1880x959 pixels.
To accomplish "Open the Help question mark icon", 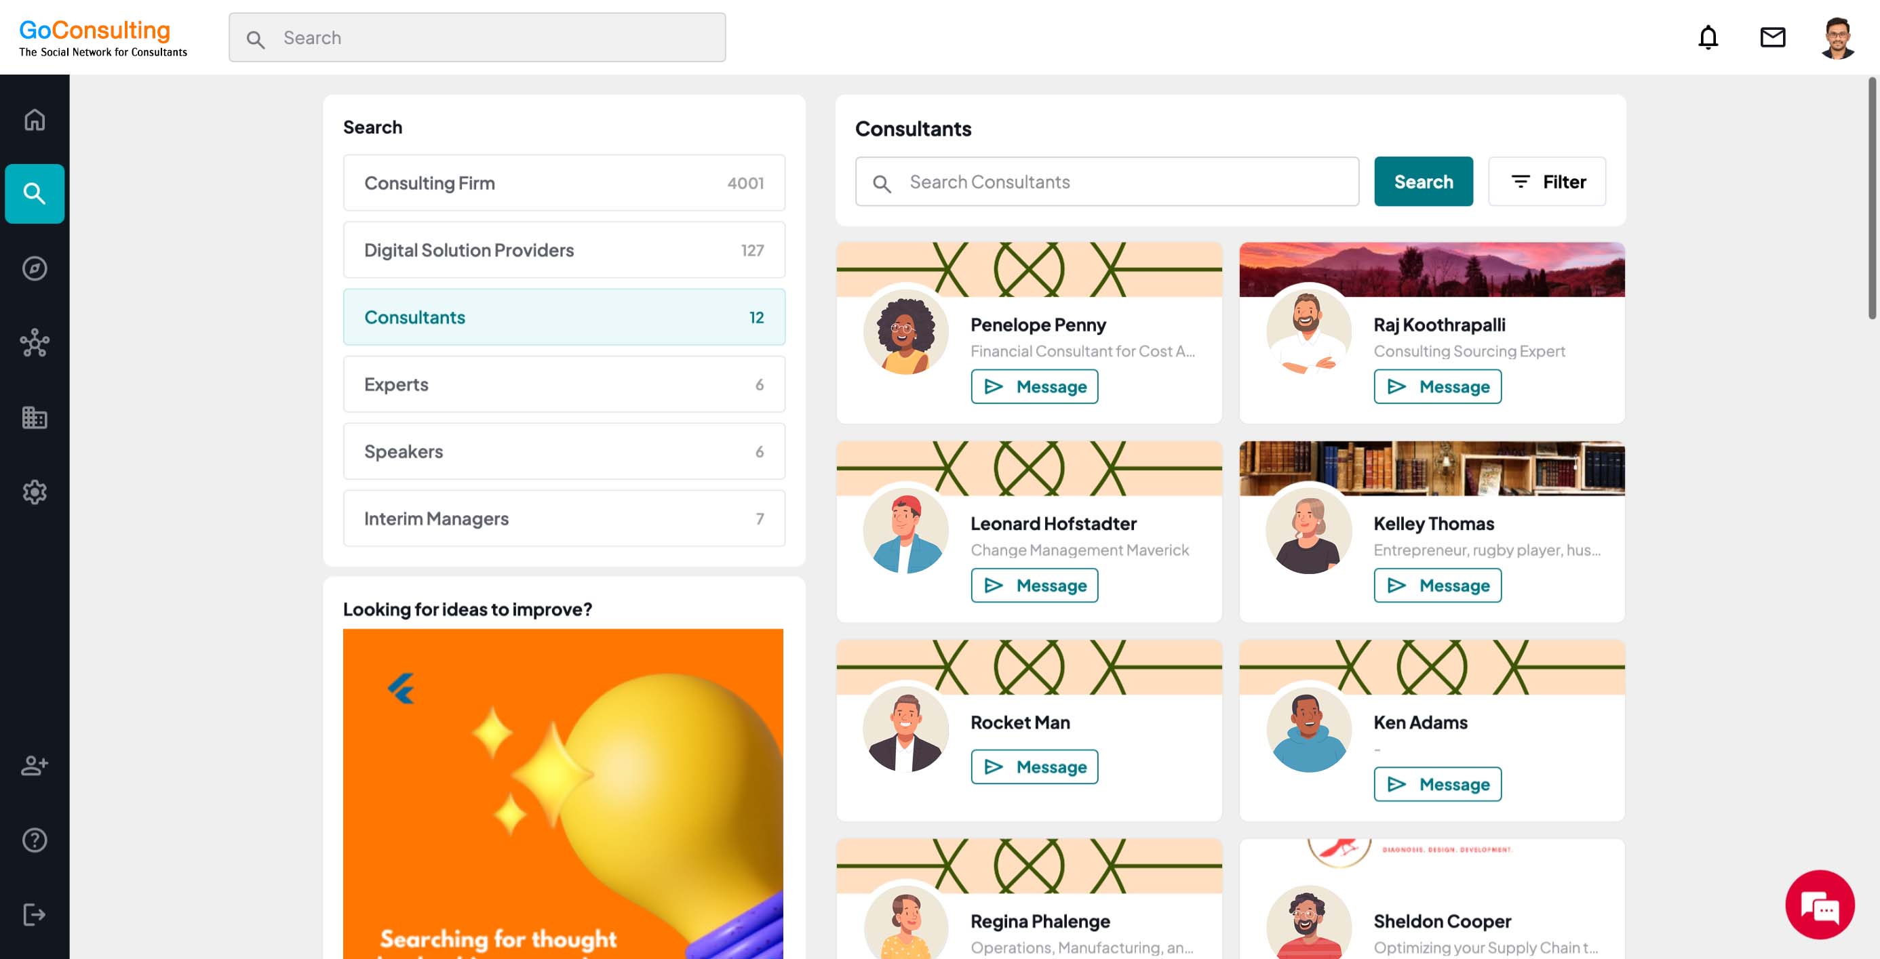I will pos(35,840).
